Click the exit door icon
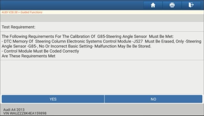This screenshot has height=116, width=204. coord(191,5)
